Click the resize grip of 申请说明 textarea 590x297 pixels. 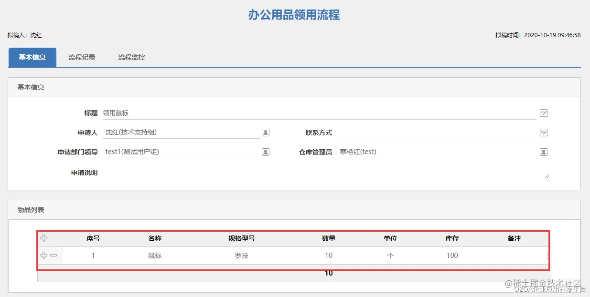546,176
